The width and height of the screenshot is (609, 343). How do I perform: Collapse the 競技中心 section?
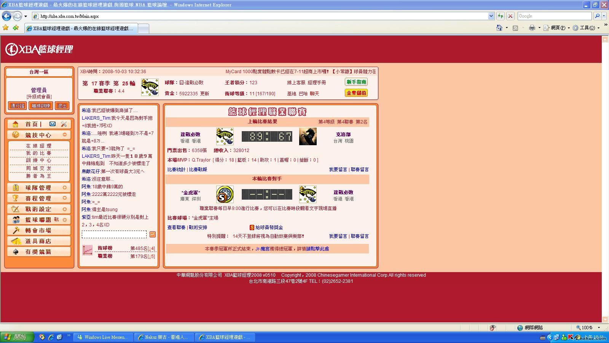pyautogui.click(x=65, y=135)
